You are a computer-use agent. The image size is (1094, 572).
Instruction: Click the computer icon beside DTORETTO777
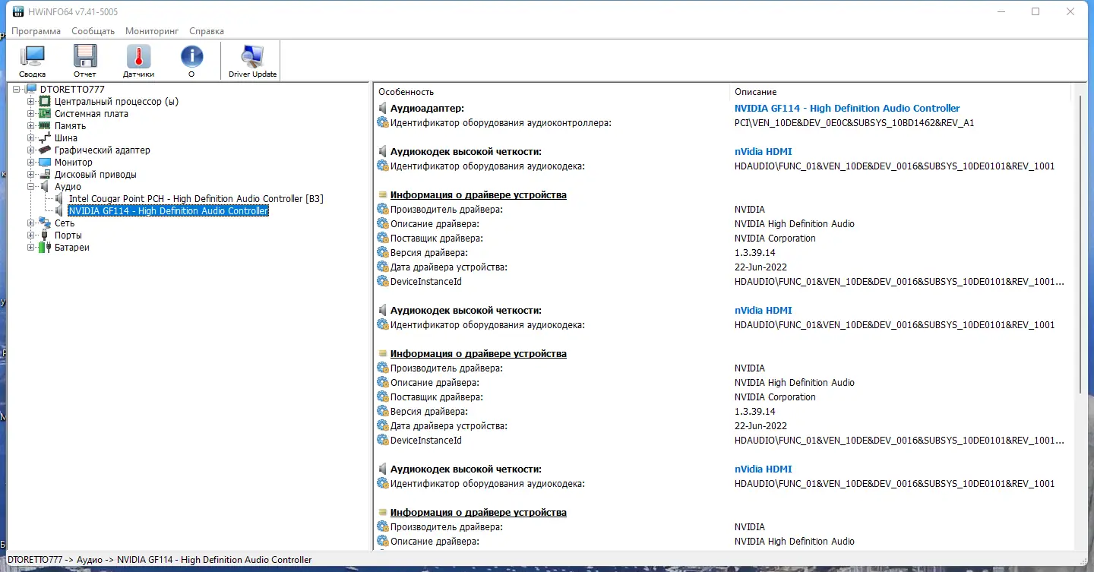coord(32,90)
